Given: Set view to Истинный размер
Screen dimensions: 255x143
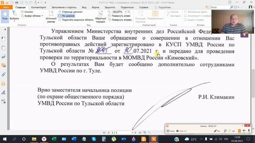Looking at the screenshot, I should point(51,17).
